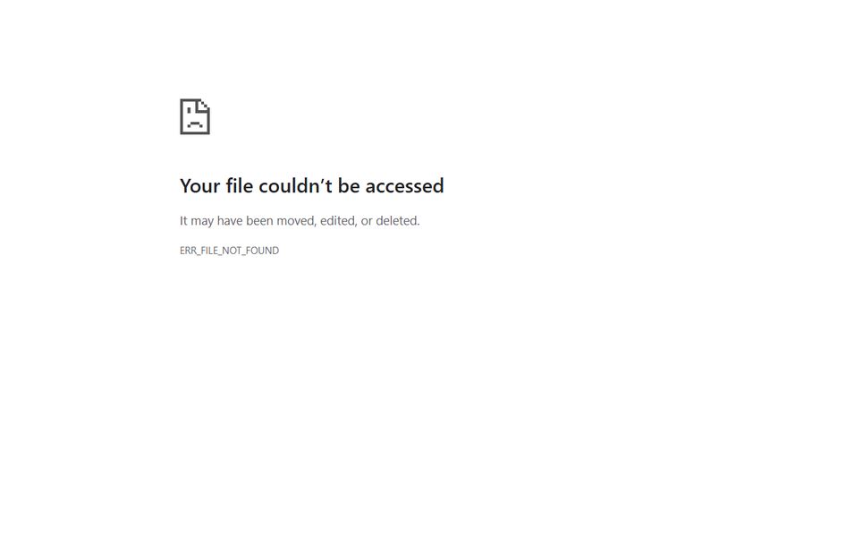854x537 pixels.
Task: Click the ERR_FILE_NOT_FOUND error code
Action: click(229, 251)
